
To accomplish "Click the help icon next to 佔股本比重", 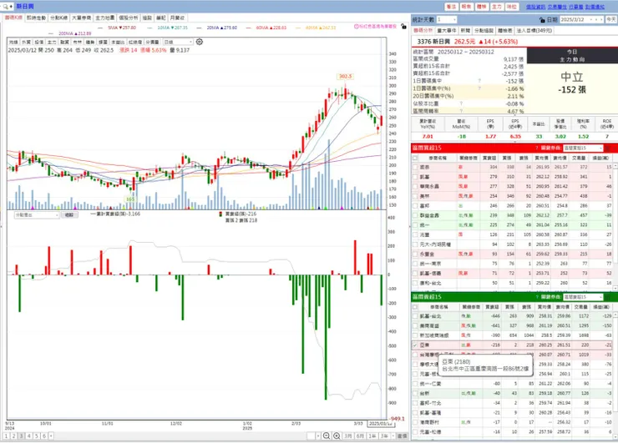I will (461, 103).
